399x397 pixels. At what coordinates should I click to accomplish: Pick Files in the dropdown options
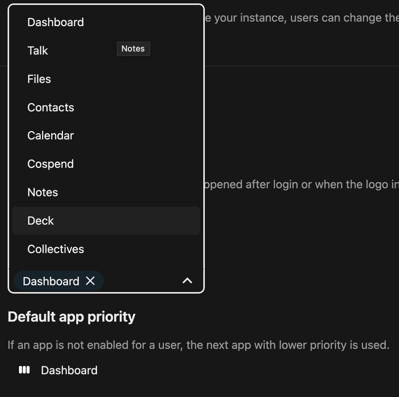point(39,79)
